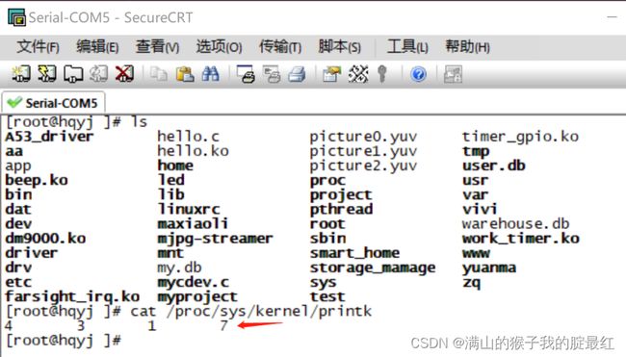The image size is (626, 357).
Task: Click the green checkmark on Serial-COM5 tab
Action: [14, 103]
